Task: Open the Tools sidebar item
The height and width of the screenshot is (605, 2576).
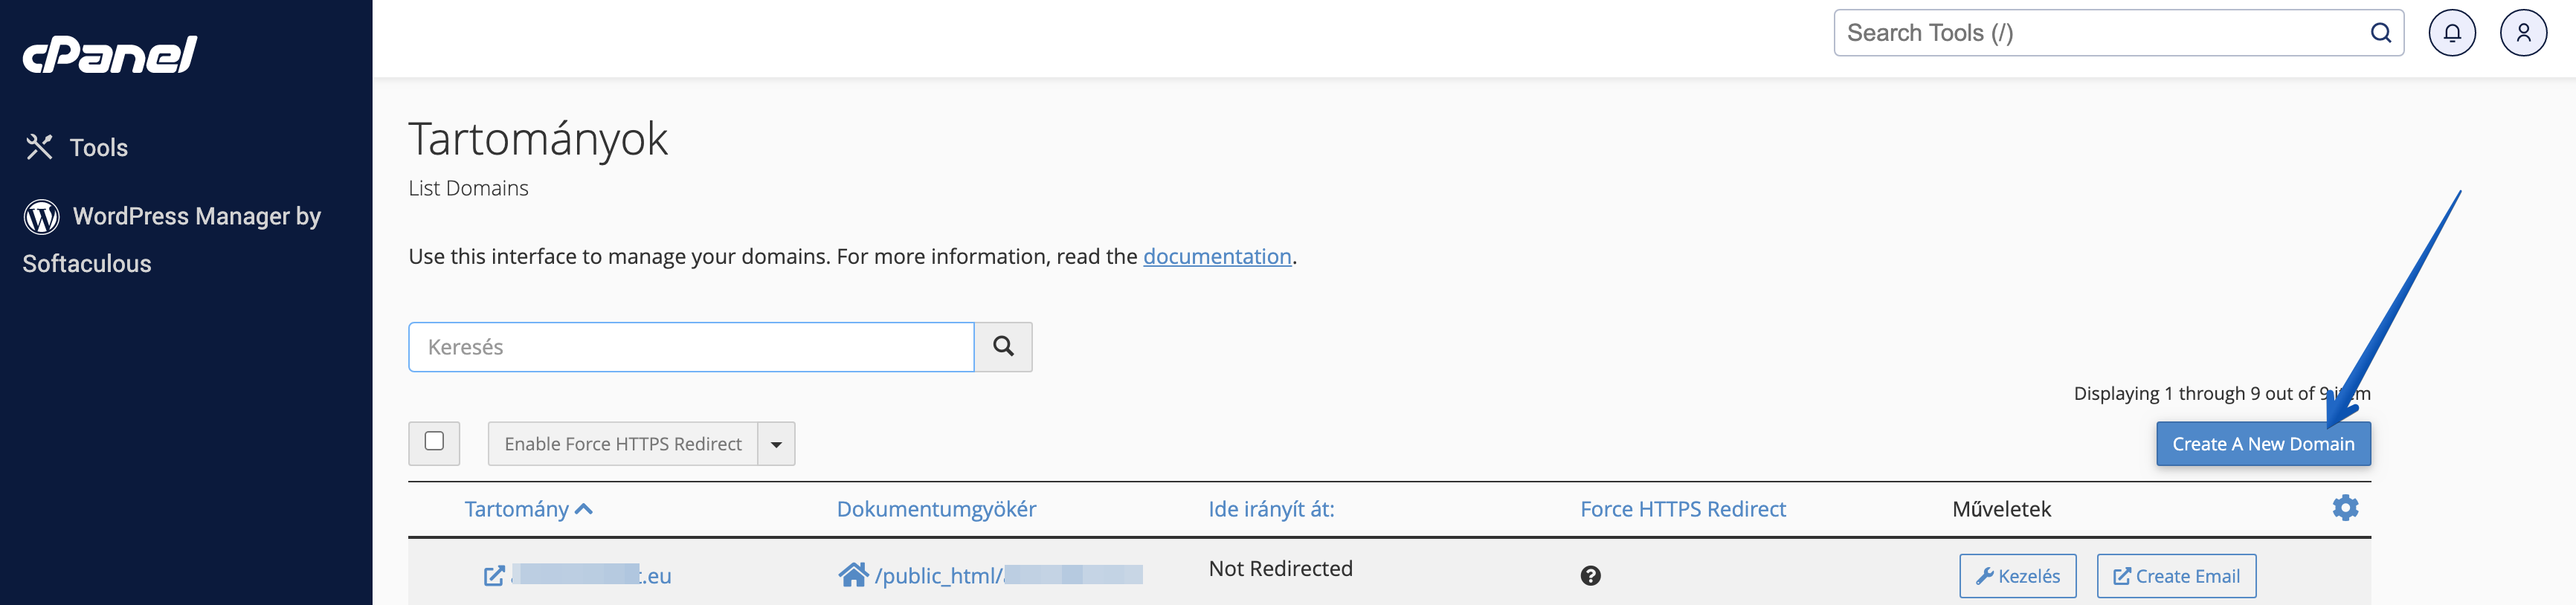Action: (77, 147)
